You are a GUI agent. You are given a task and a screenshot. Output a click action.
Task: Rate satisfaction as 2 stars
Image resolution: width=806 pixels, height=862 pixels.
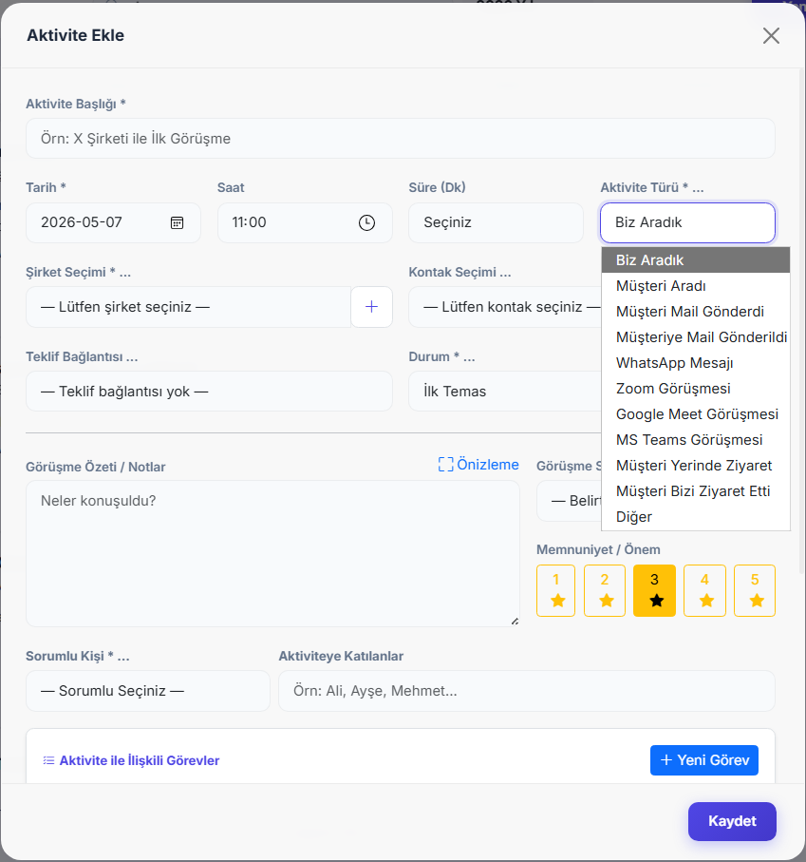click(x=605, y=590)
